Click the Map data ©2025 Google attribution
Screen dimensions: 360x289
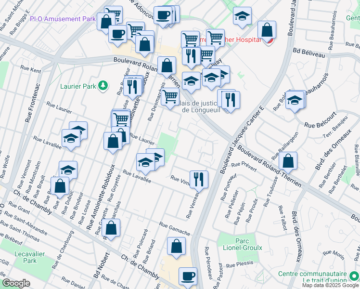pyautogui.click(x=331, y=285)
